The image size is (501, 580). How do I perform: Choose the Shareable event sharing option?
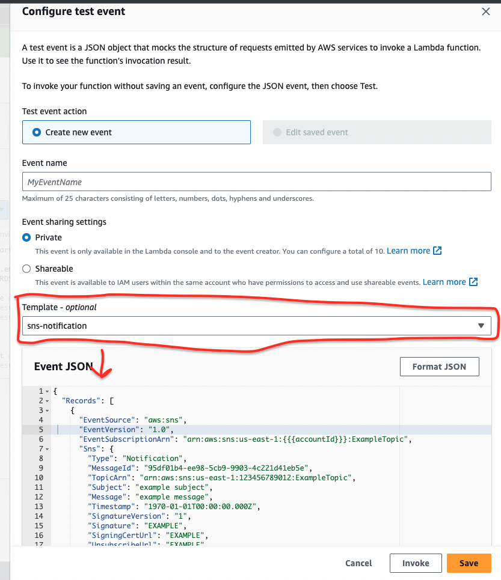[25, 269]
